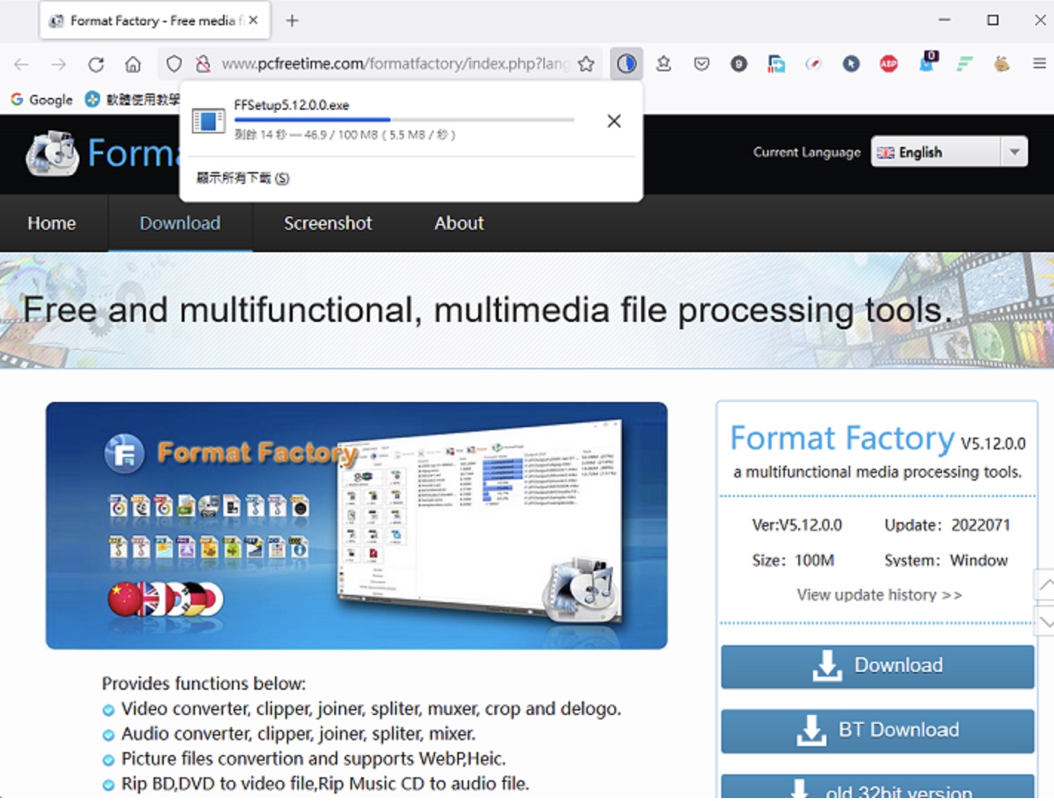
Task: Reload the current page
Action: tap(96, 65)
